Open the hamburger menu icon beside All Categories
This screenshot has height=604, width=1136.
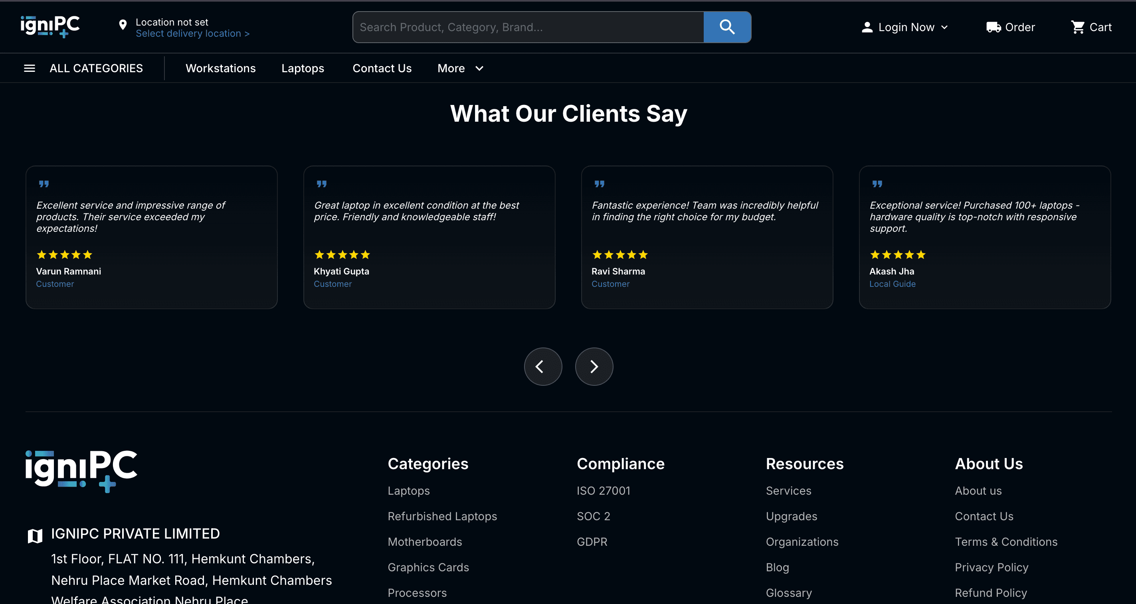pos(30,68)
